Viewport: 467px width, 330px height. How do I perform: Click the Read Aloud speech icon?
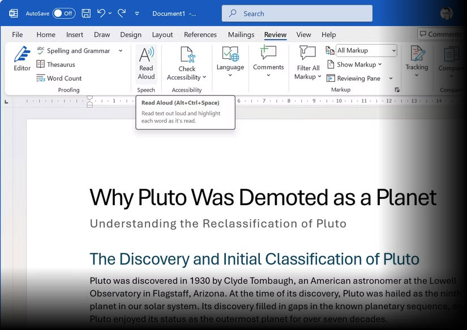(x=146, y=63)
